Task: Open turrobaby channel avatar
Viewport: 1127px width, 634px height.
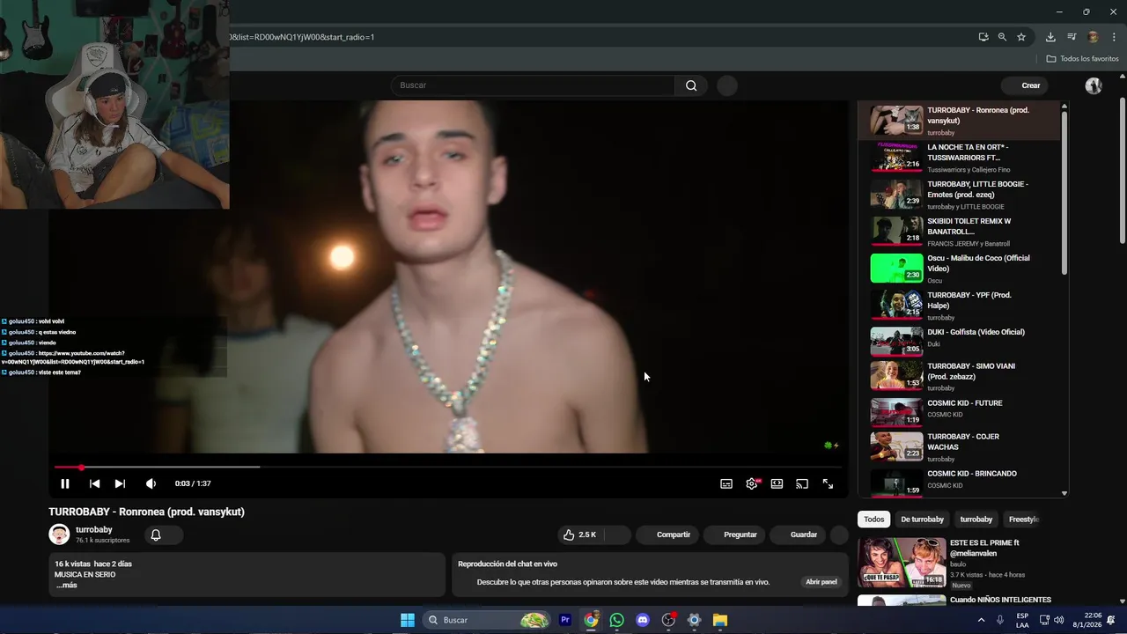Action: pos(59,534)
